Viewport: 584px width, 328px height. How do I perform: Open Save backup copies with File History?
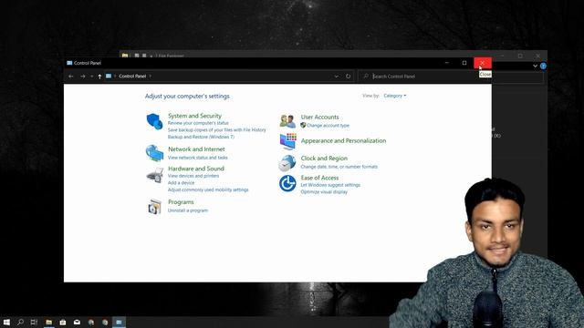[x=217, y=129]
